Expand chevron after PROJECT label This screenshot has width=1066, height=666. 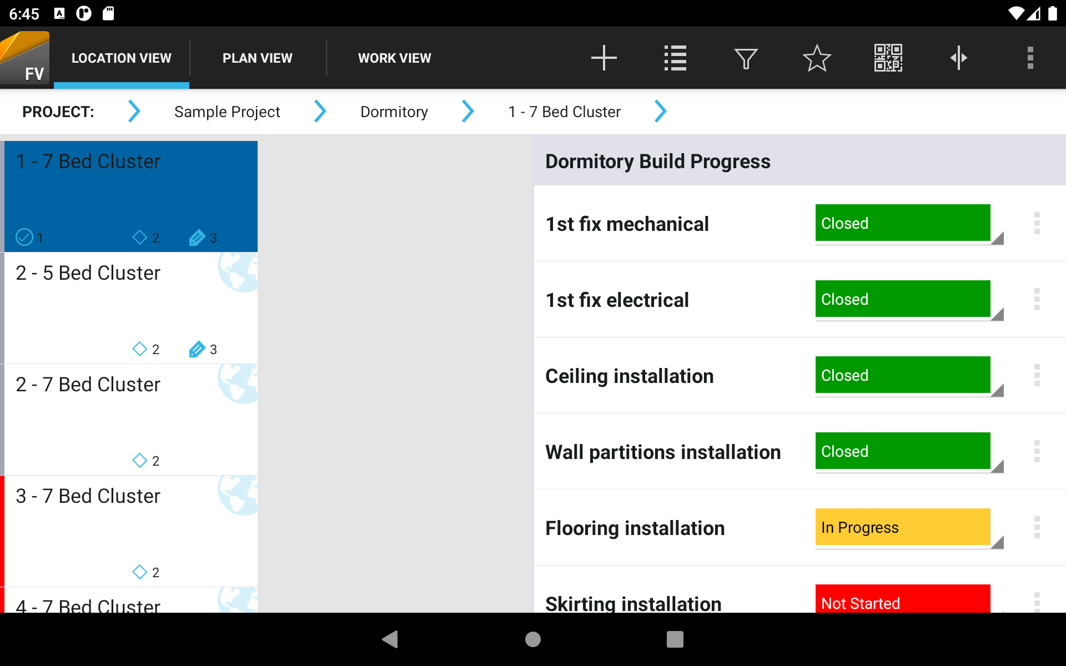[x=134, y=112]
